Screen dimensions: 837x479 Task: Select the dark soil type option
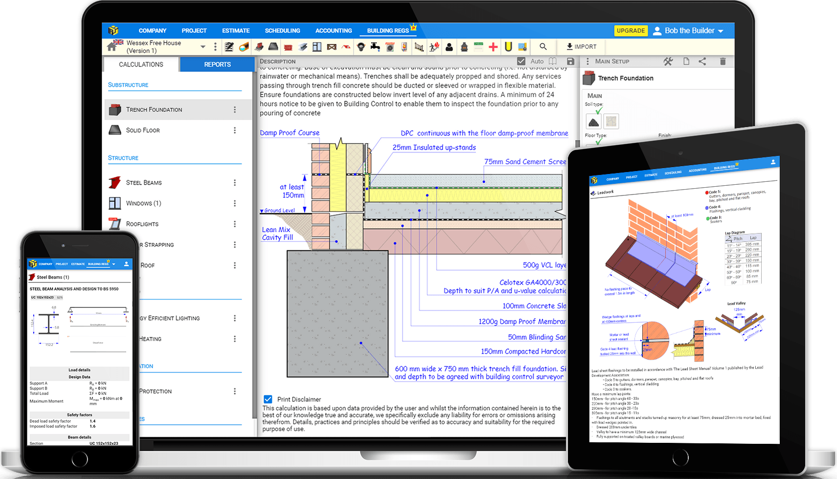(x=593, y=121)
